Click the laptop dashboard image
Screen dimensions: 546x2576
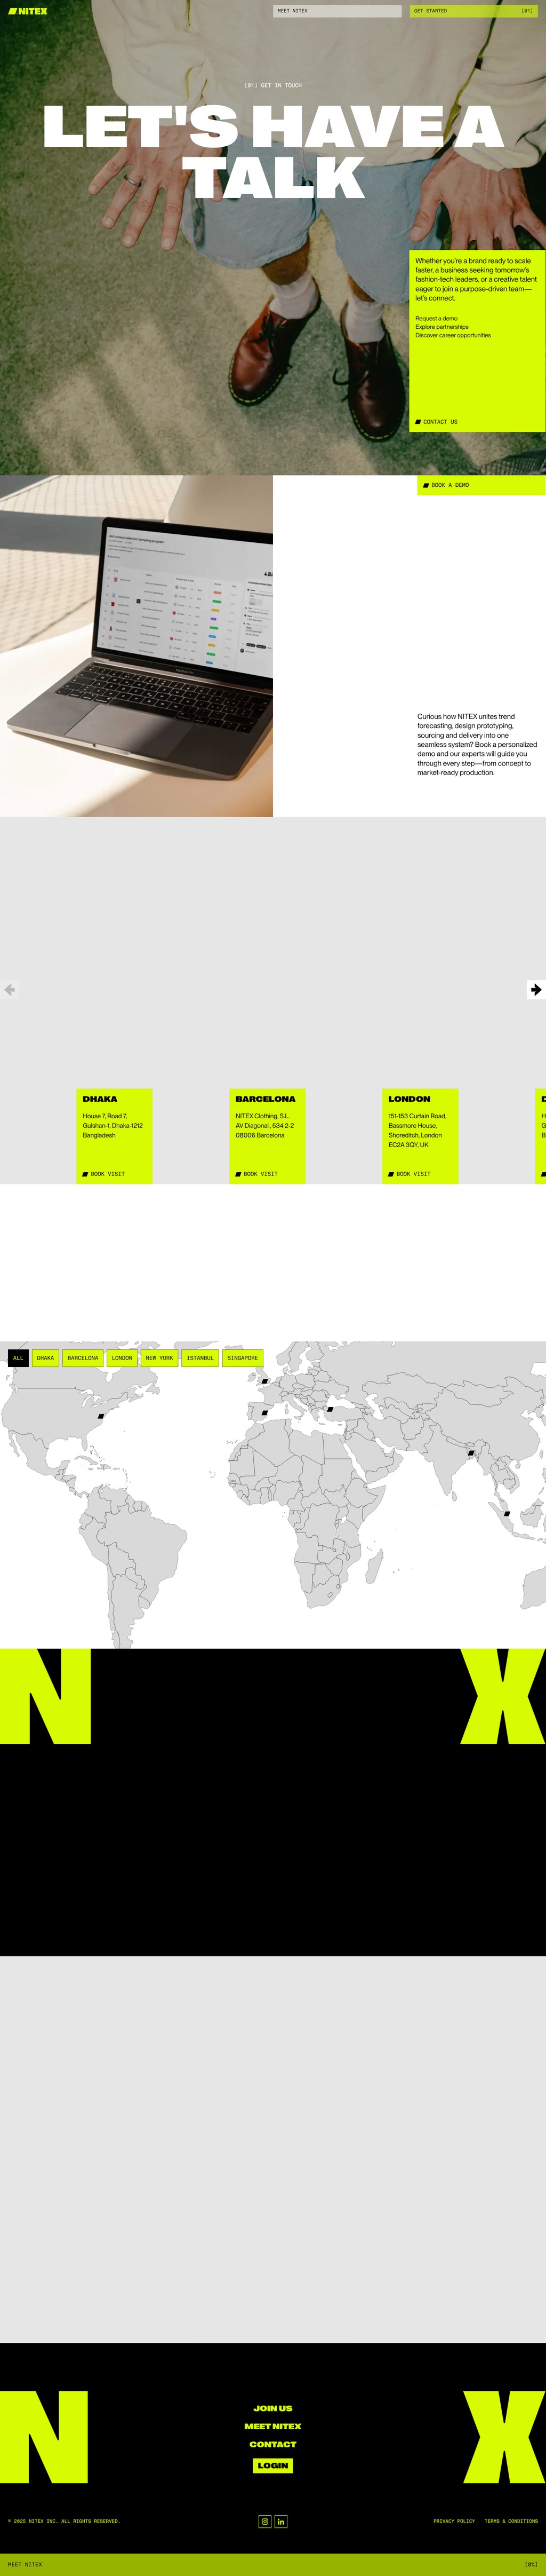pyautogui.click(x=136, y=646)
